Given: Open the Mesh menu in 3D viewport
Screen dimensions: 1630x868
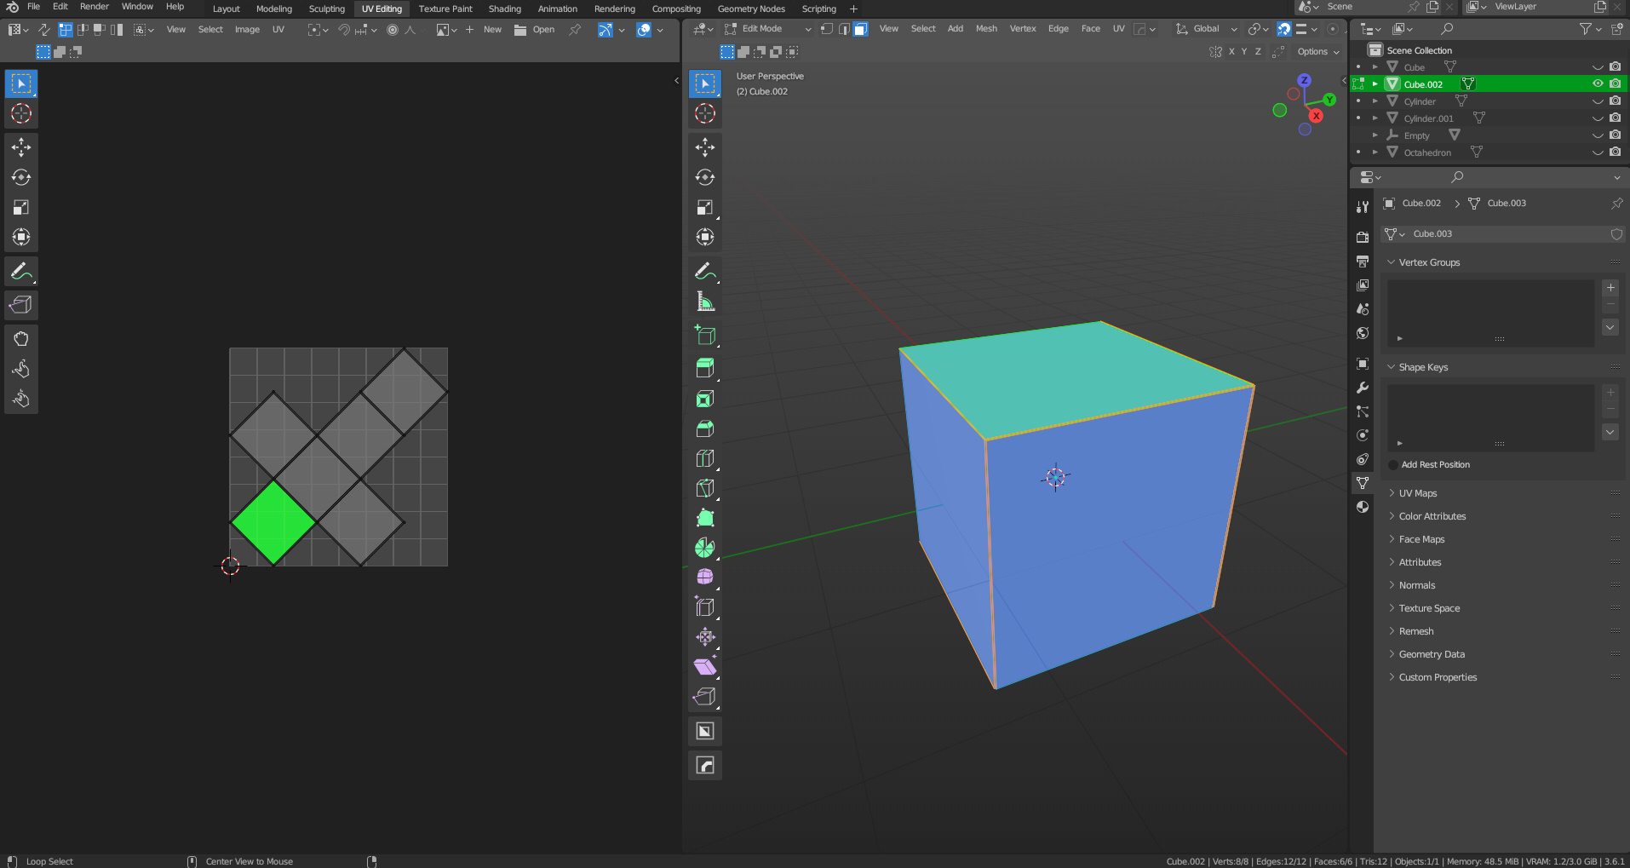Looking at the screenshot, I should coord(986,29).
